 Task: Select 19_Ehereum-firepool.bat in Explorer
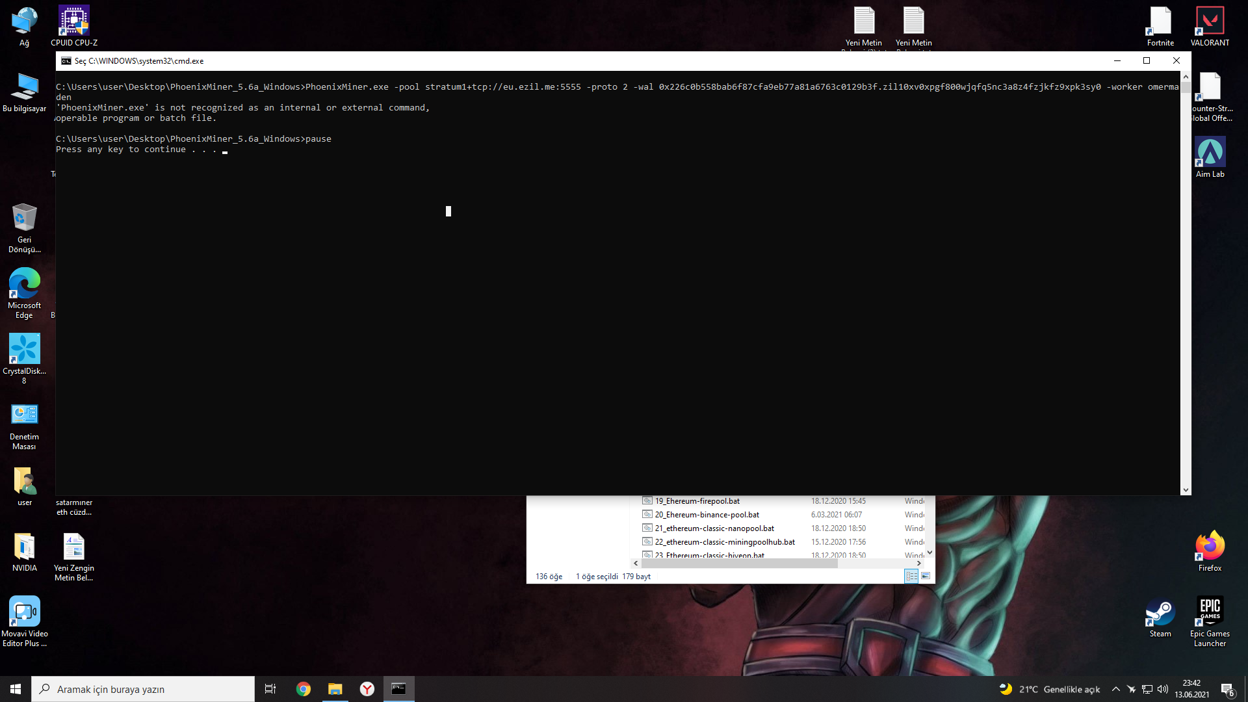[697, 501]
